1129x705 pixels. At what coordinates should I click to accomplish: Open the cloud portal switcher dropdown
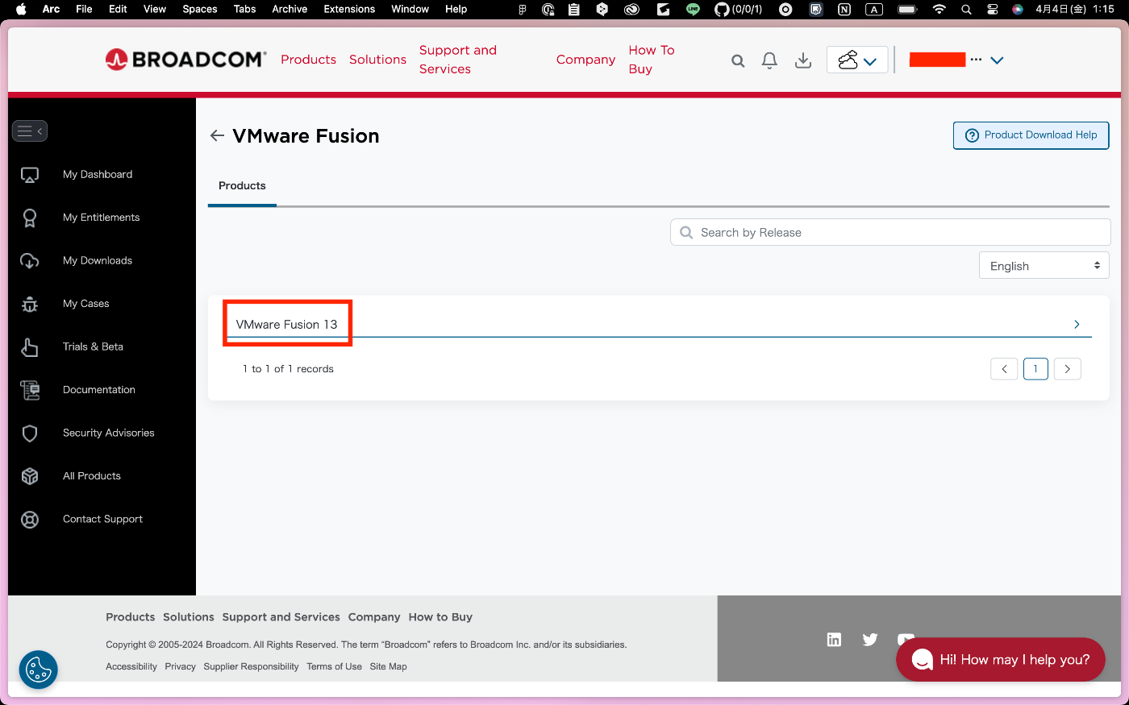click(857, 60)
